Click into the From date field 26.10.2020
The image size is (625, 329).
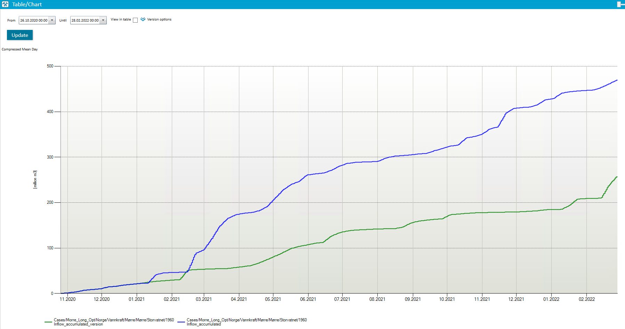[34, 20]
